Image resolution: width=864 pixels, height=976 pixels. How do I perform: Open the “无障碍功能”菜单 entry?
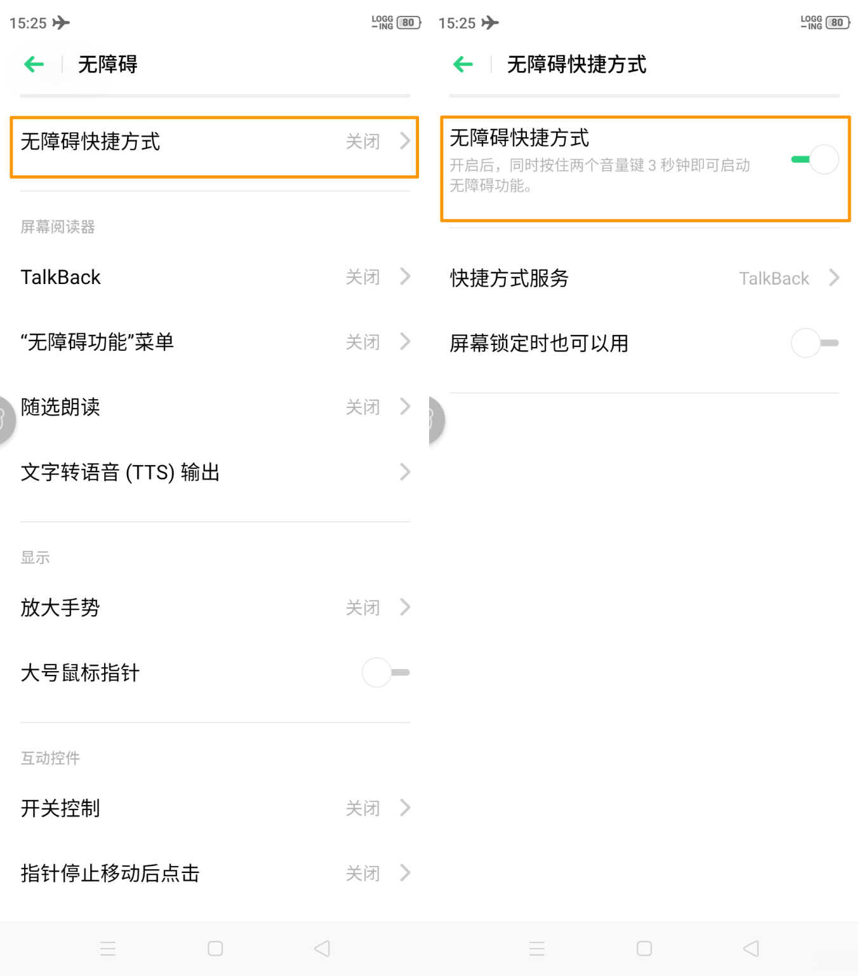coord(215,342)
